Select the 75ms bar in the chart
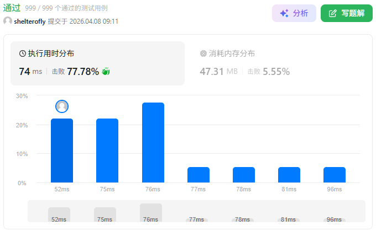The height and width of the screenshot is (231, 376). pyautogui.click(x=107, y=151)
